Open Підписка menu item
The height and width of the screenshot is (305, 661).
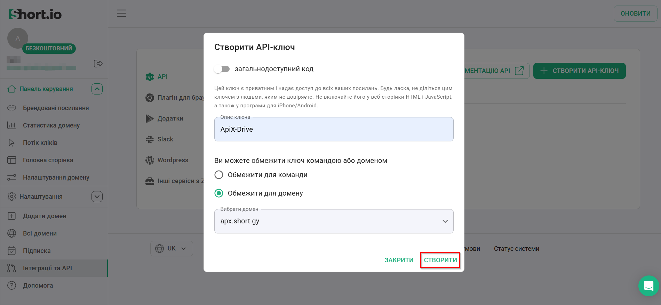(x=54, y=251)
